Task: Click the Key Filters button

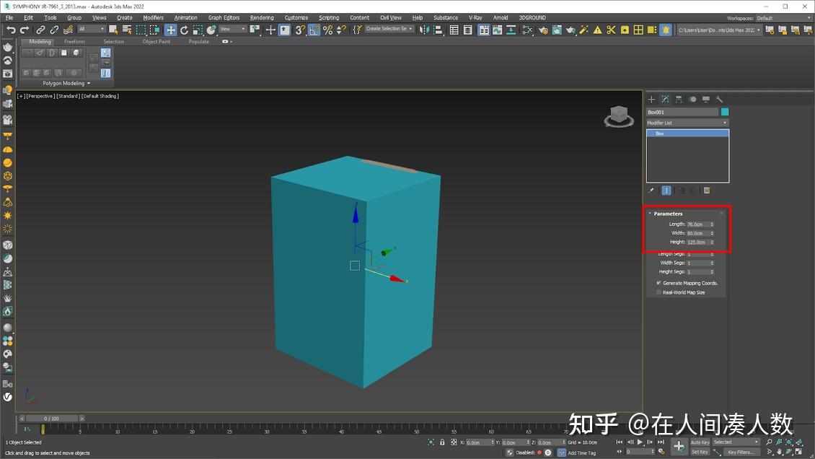Action: click(741, 453)
